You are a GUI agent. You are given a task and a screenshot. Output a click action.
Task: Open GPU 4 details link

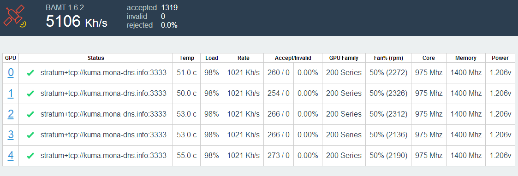coord(11,155)
